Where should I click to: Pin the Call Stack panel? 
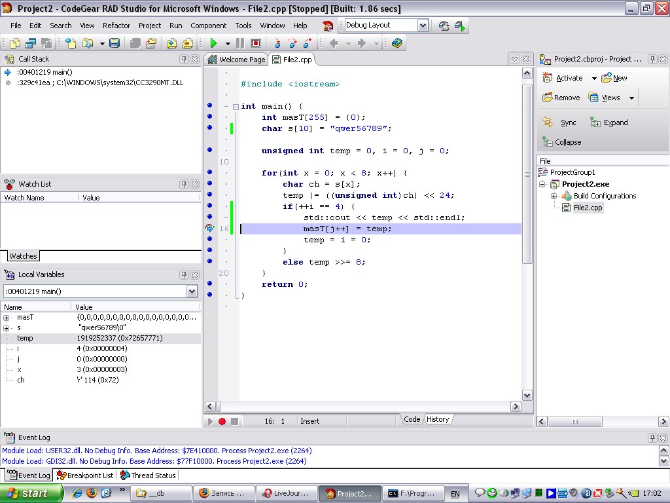tap(184, 59)
